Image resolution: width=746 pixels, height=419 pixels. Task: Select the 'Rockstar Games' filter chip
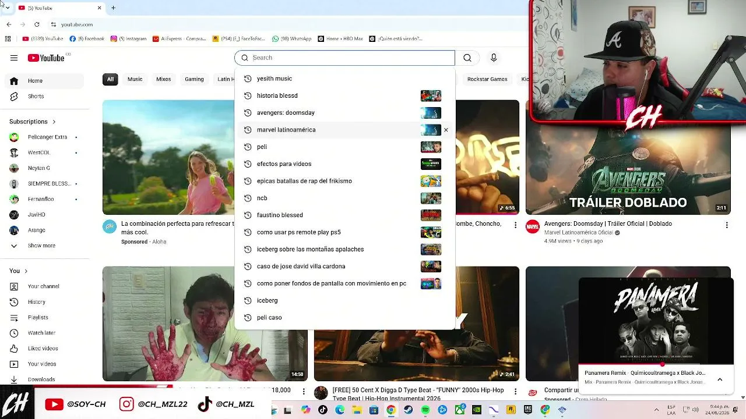[x=487, y=79]
